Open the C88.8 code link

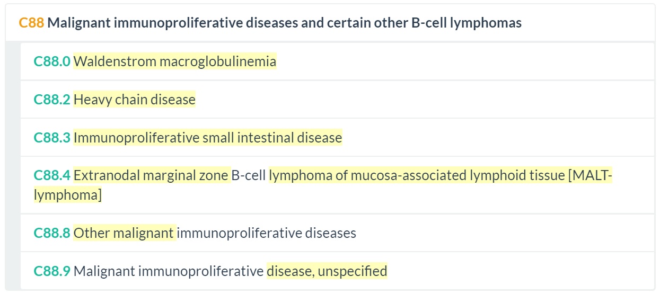point(52,233)
